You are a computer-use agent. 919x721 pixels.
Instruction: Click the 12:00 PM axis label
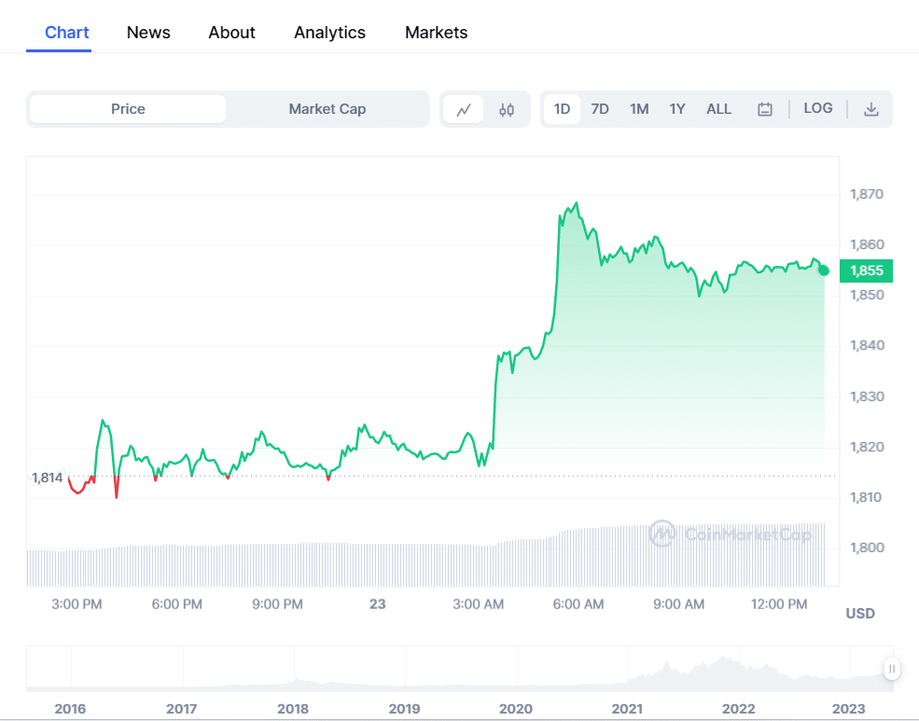click(779, 603)
